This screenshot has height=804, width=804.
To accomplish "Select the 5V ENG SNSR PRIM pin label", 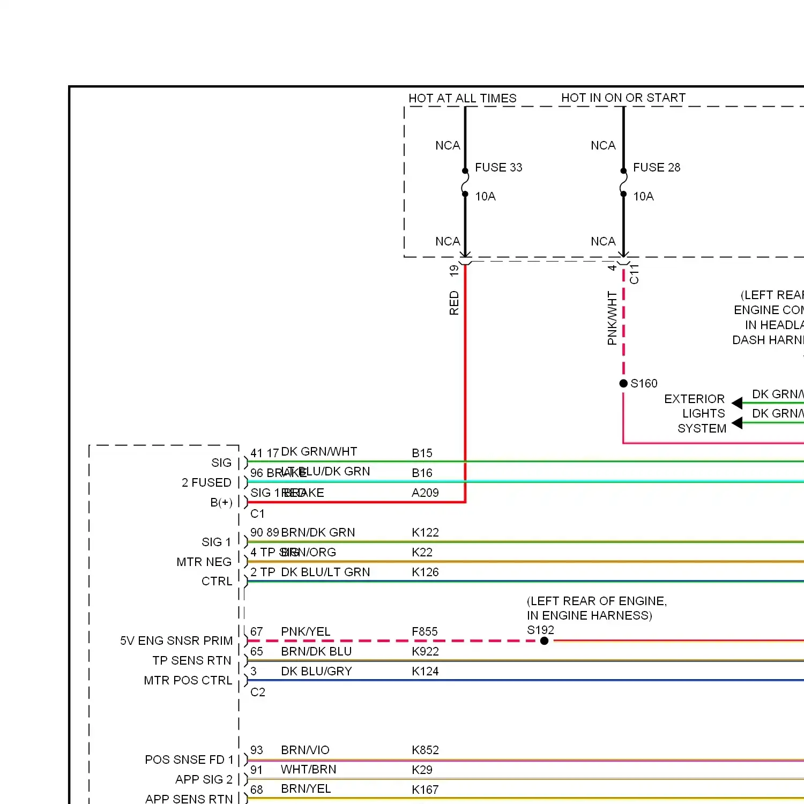I will point(176,641).
